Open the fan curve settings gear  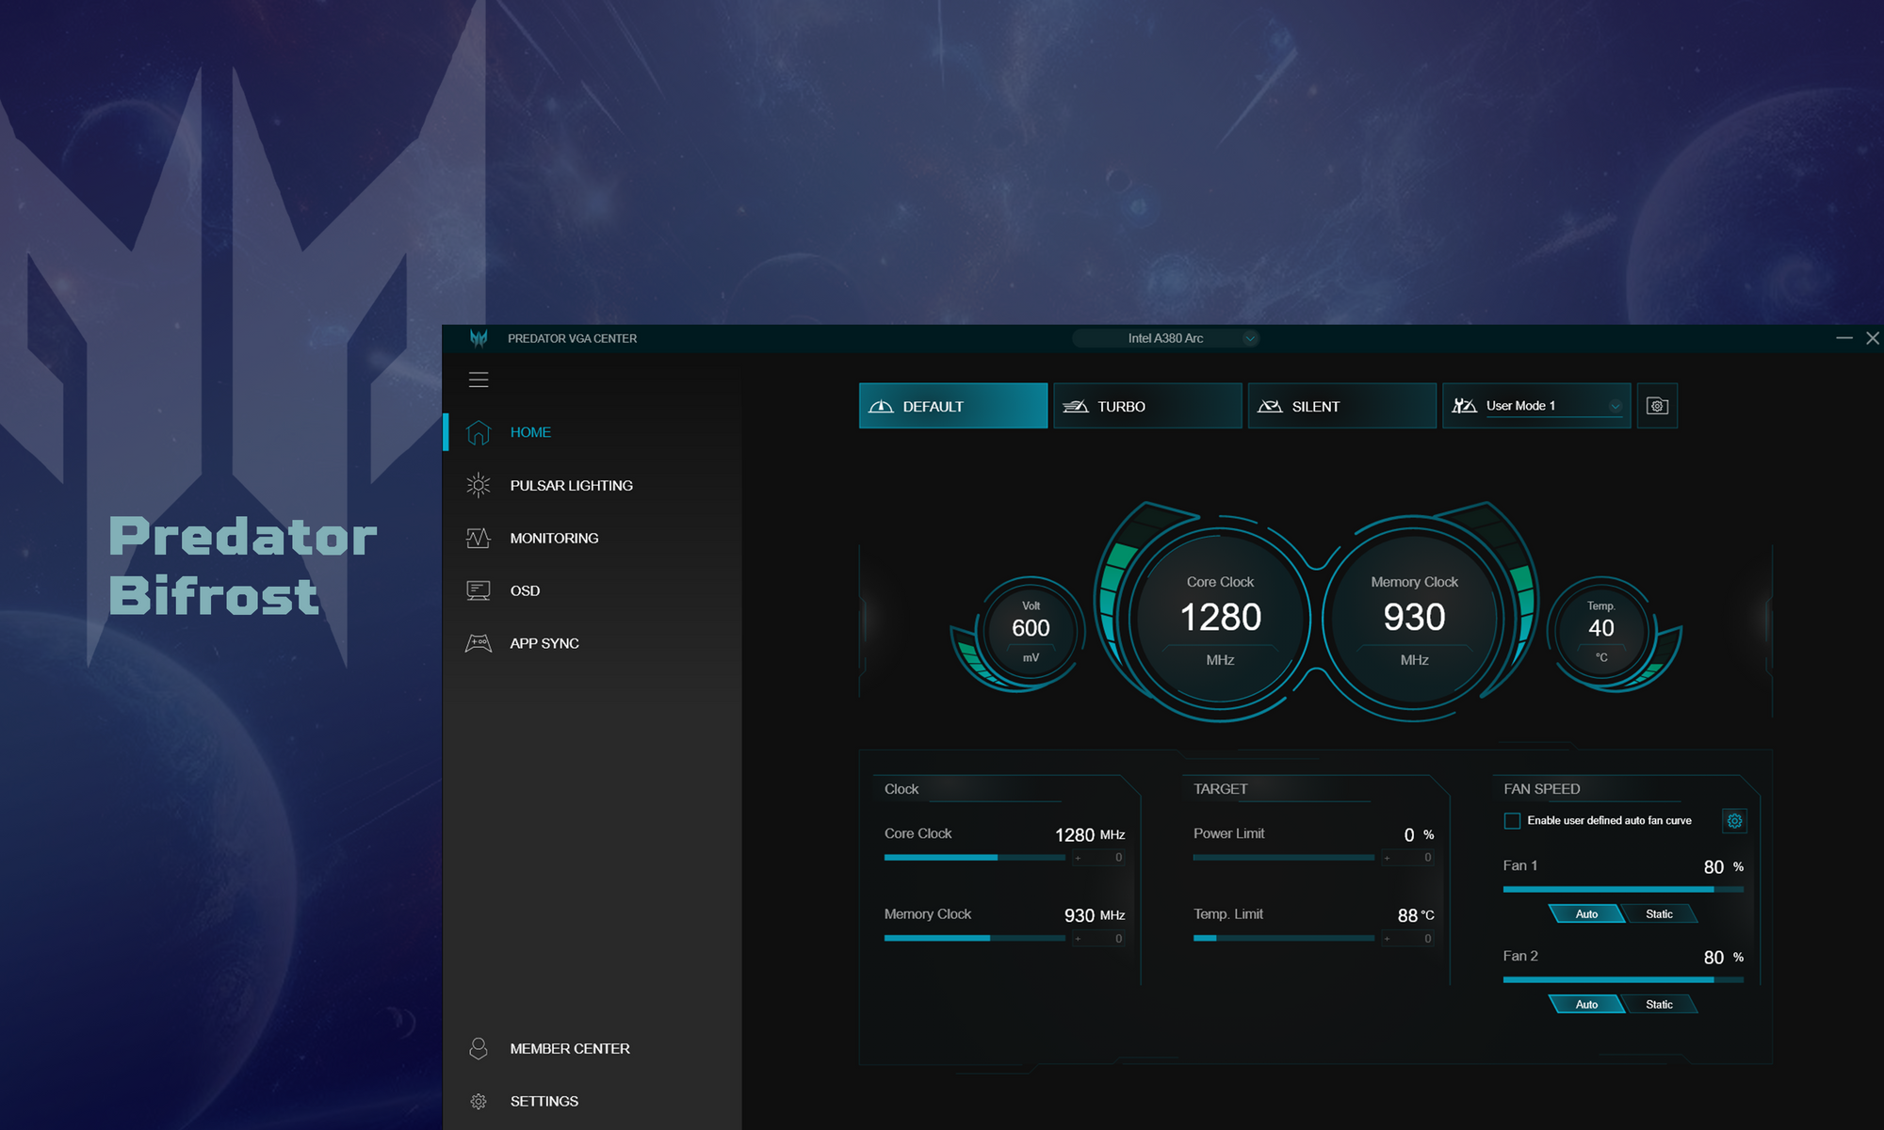[x=1734, y=820]
